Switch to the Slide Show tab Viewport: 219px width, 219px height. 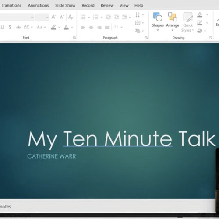(65, 5)
